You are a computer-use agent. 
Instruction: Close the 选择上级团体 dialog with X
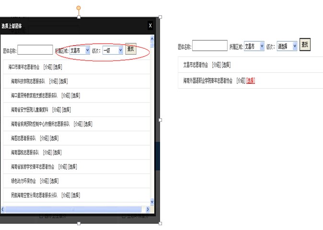point(150,26)
